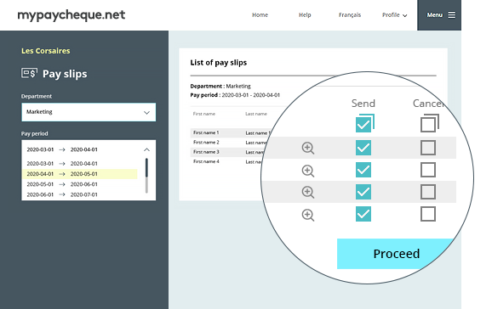Click the Pay slips money icon

29,73
